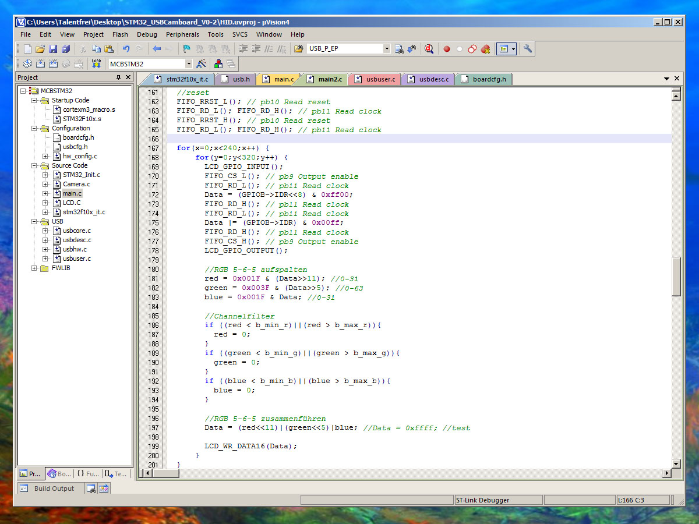Open Target Options magic wand icon
The width and height of the screenshot is (699, 524).
[202, 64]
